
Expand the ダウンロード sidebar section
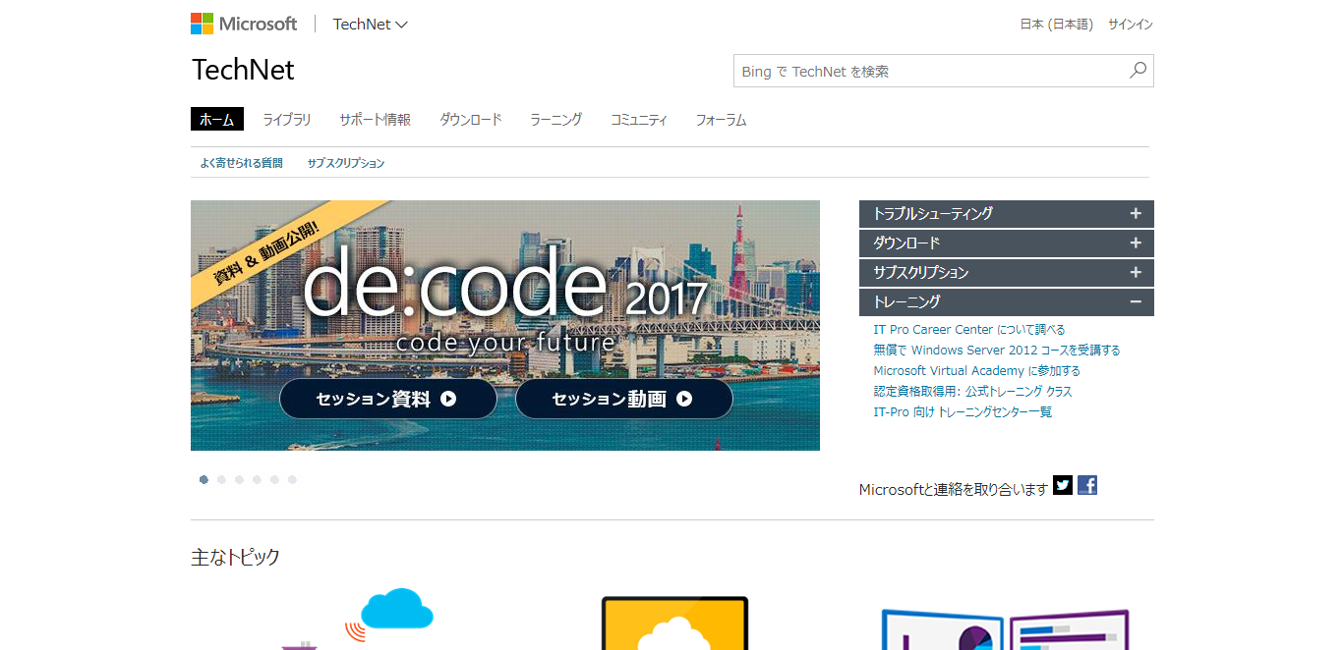[1006, 243]
